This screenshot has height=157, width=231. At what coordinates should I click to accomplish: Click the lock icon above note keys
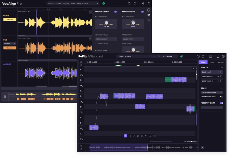[81, 62]
